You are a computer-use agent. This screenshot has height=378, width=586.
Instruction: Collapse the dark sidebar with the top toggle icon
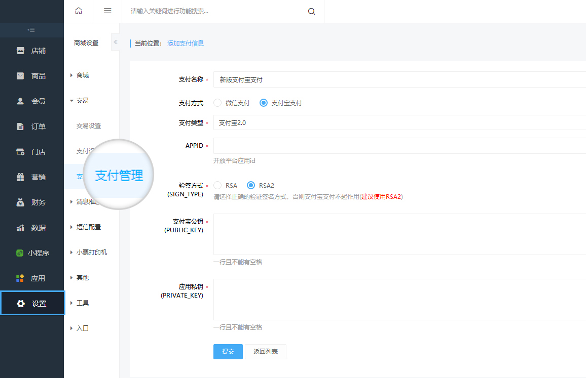point(31,30)
